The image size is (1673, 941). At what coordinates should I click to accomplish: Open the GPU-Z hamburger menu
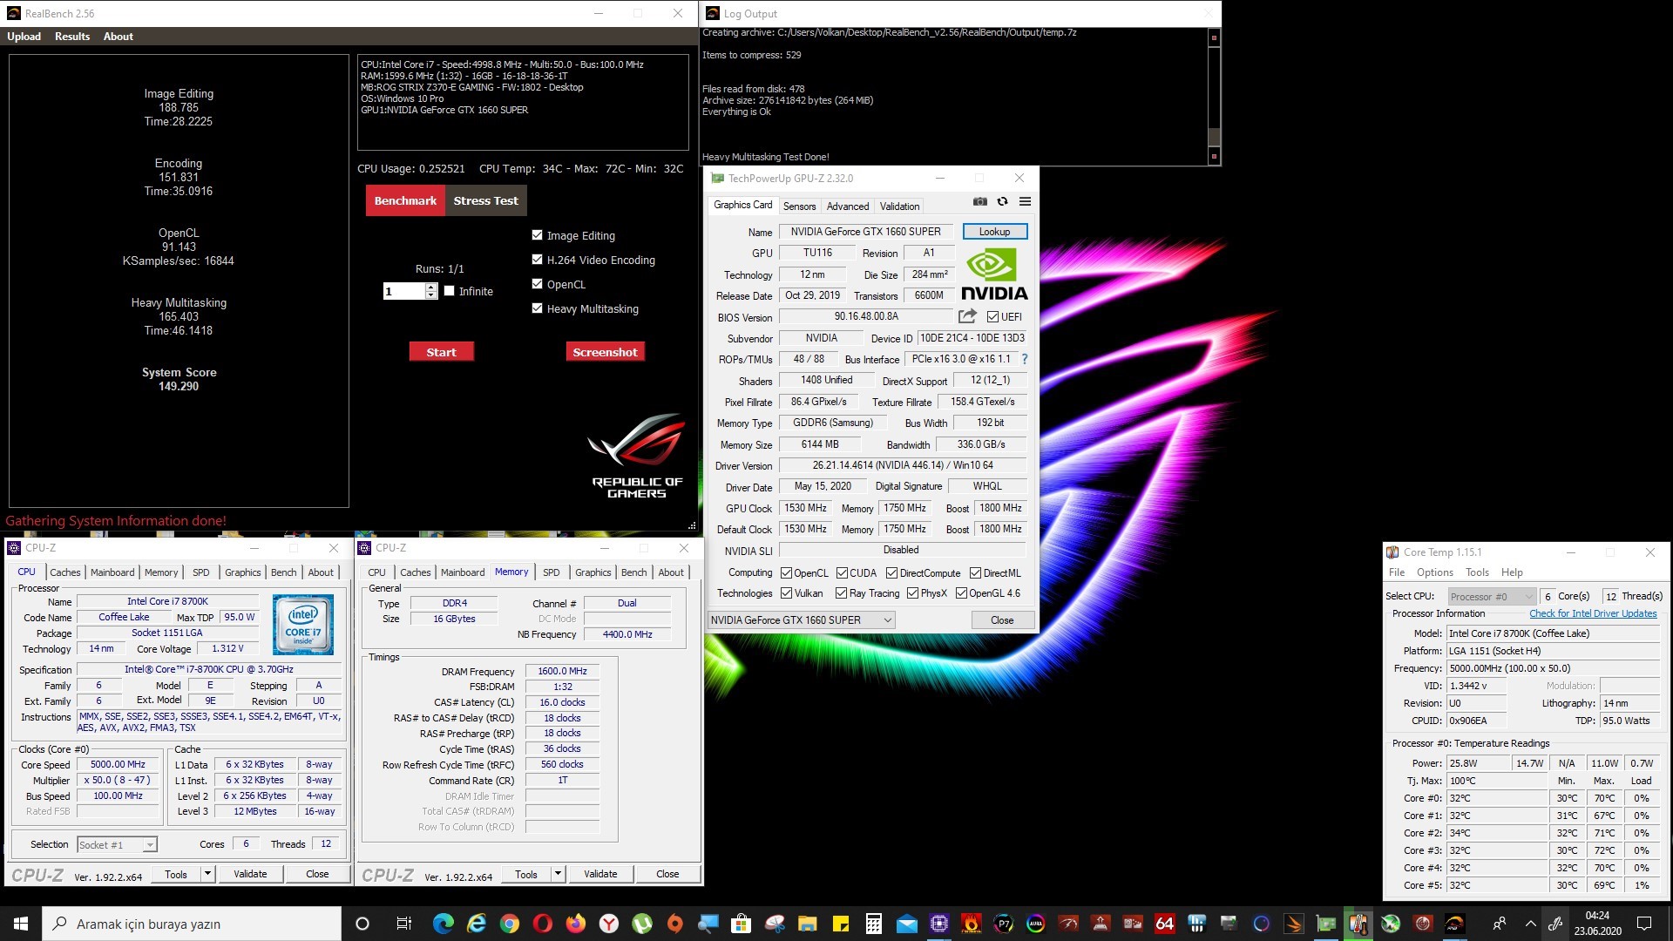[x=1026, y=201]
